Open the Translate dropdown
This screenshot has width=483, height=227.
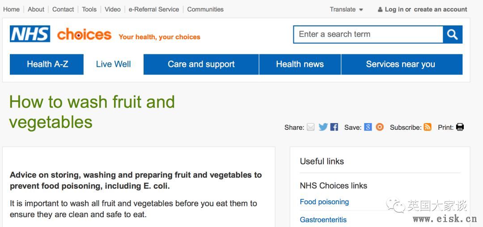click(346, 9)
